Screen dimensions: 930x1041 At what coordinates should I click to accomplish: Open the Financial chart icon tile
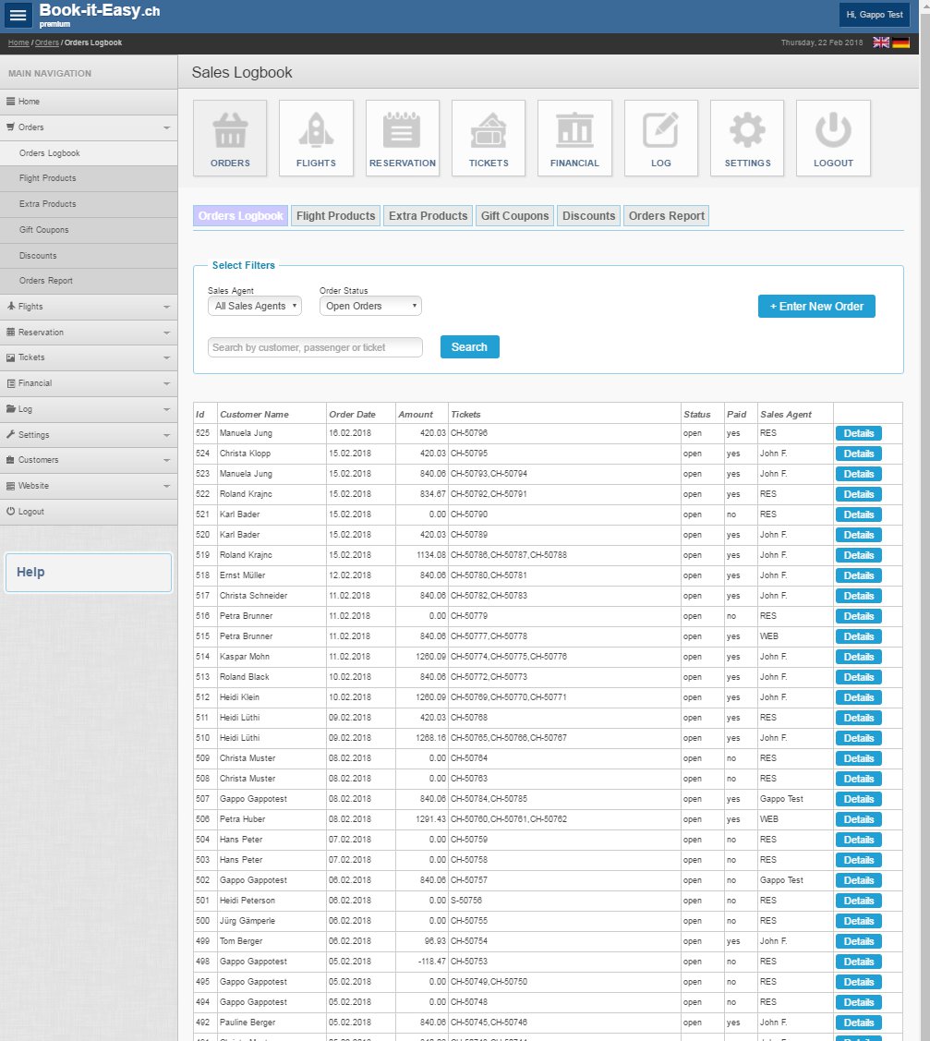[574, 138]
